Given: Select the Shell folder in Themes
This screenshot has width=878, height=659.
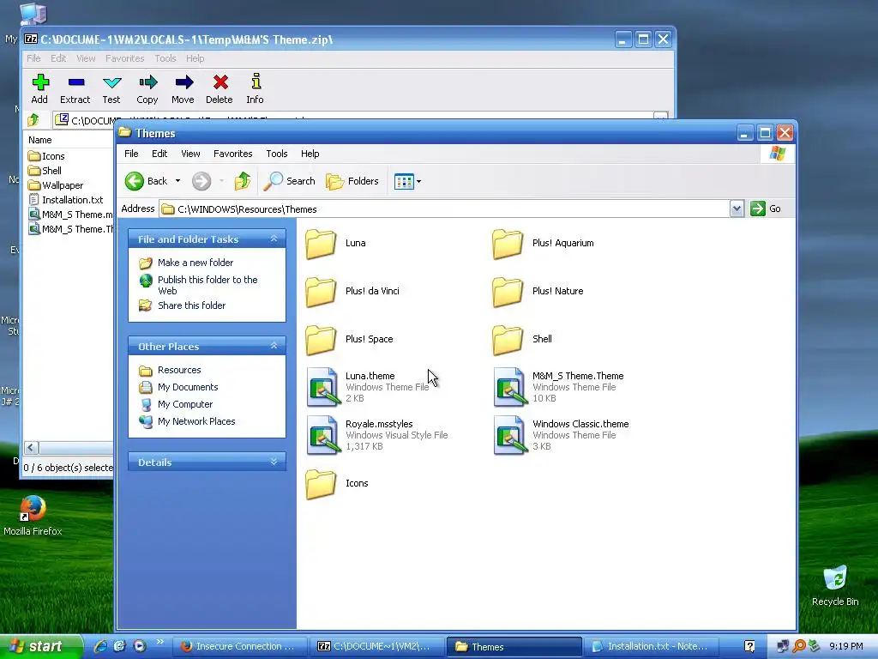Looking at the screenshot, I should (x=522, y=340).
